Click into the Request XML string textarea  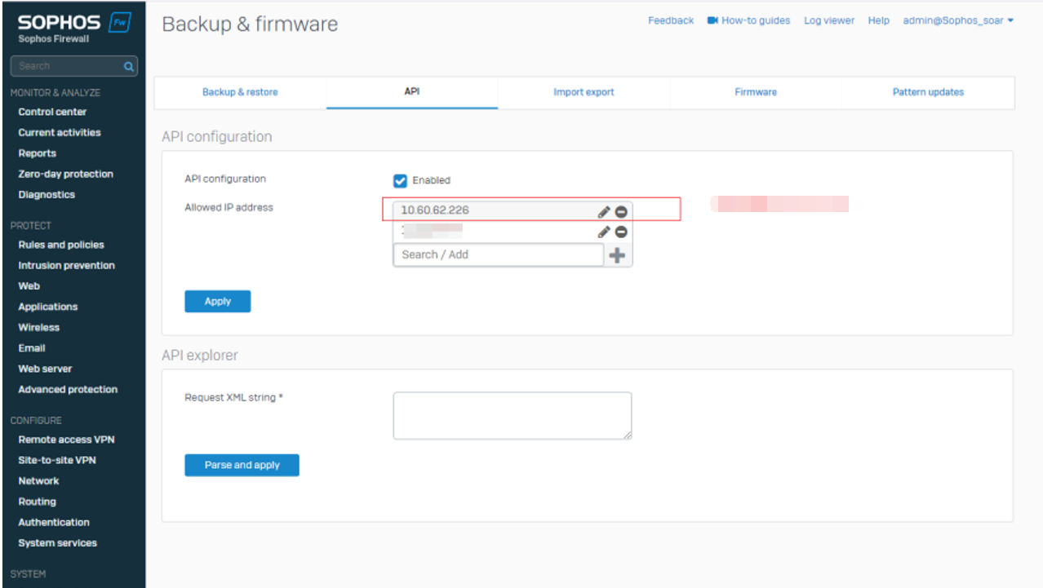click(512, 415)
